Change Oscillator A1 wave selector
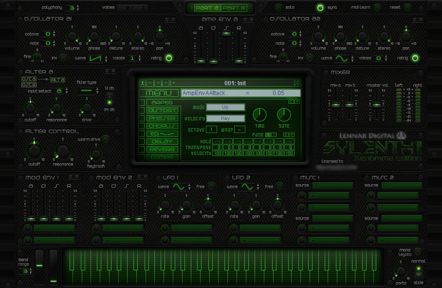Viewport: 442px width, 288px height. (95, 58)
